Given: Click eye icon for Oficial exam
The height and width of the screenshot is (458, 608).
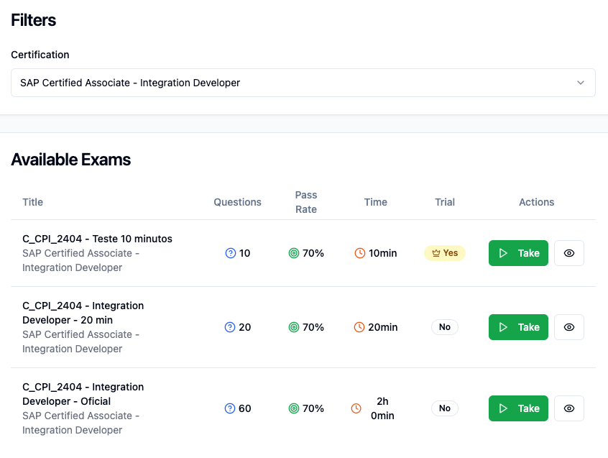Looking at the screenshot, I should pyautogui.click(x=569, y=408).
